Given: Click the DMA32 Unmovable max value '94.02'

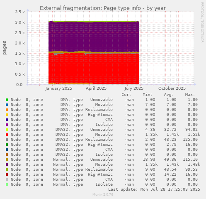Looking at the screenshot, I should pyautogui.click(x=191, y=130).
